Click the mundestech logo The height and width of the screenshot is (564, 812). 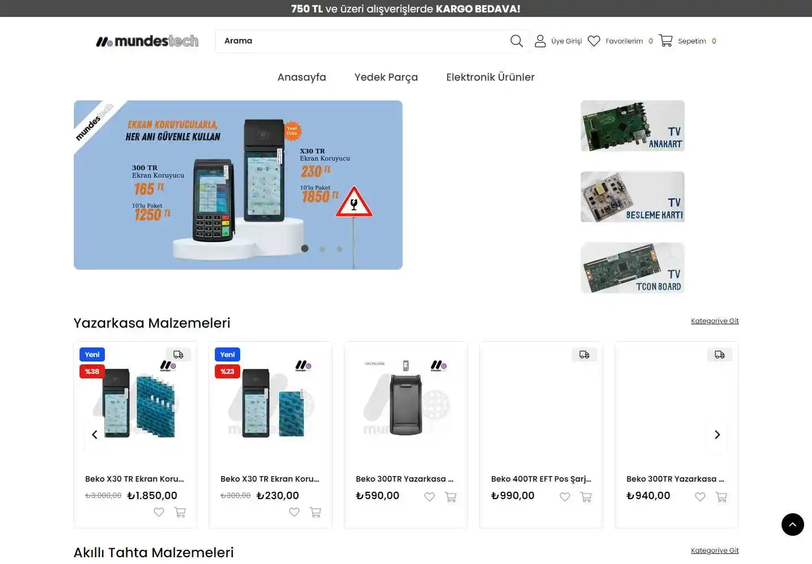coord(147,41)
